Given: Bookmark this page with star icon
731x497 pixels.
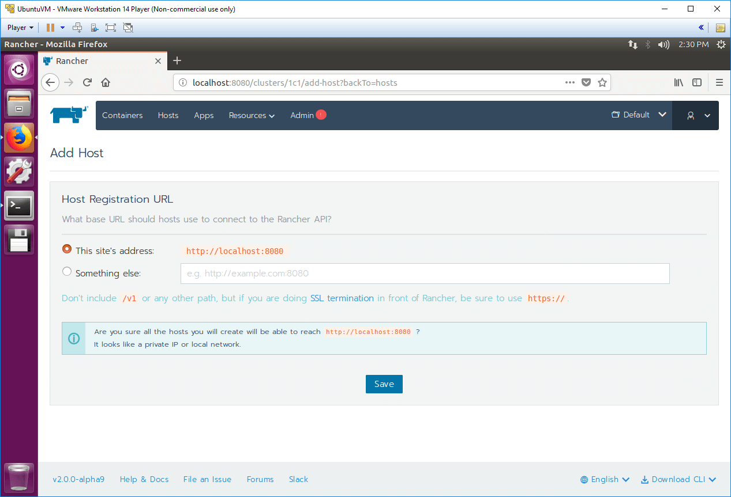Looking at the screenshot, I should click(x=602, y=82).
